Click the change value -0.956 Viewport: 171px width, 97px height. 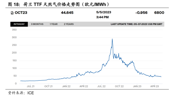coord(141,13)
